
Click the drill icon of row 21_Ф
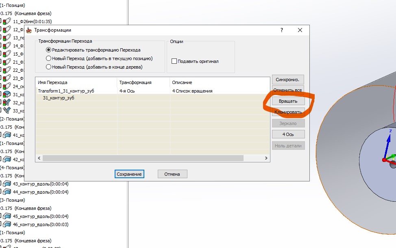coord(7,62)
